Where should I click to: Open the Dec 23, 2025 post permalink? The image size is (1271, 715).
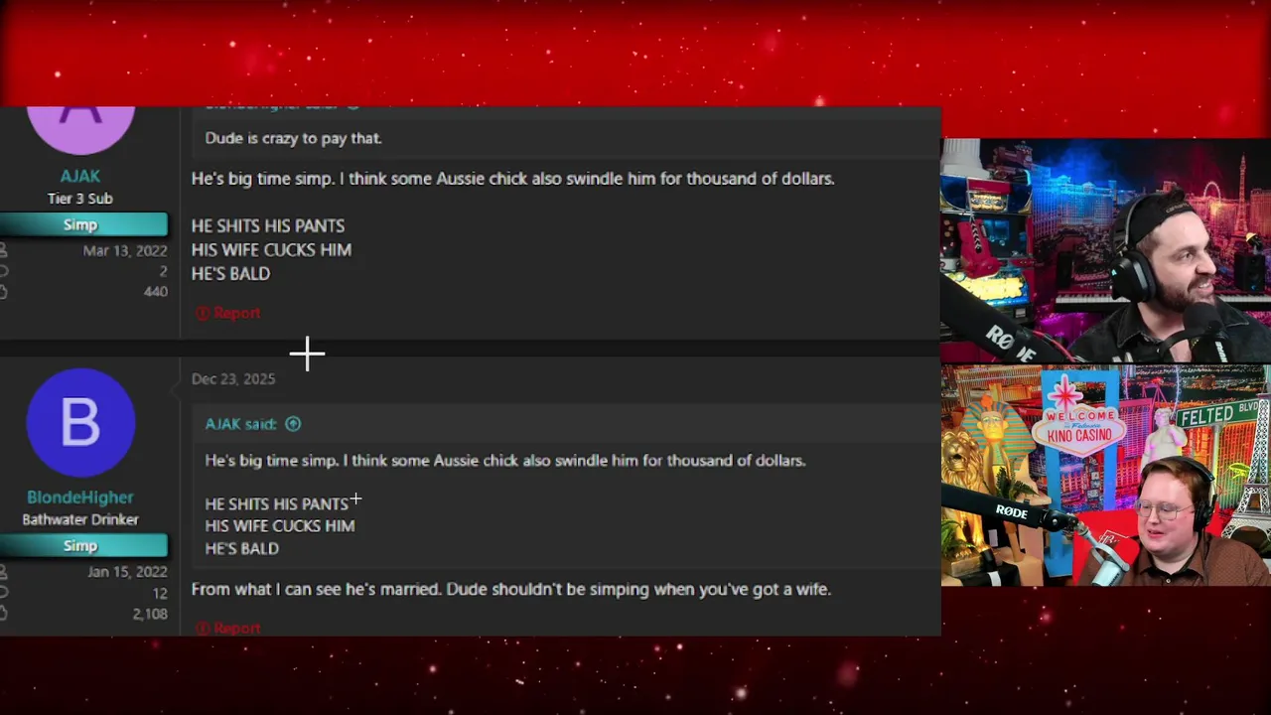click(x=233, y=379)
